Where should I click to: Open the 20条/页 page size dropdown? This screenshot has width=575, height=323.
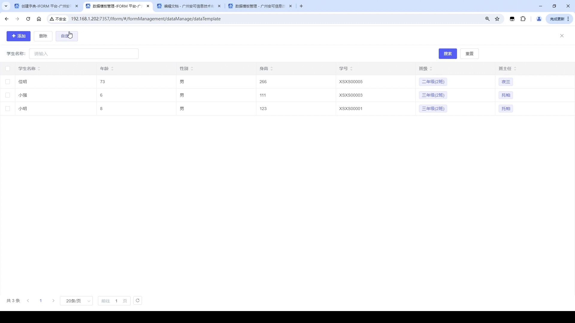pos(76,301)
